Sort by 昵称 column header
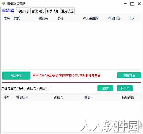 pos(17,19)
